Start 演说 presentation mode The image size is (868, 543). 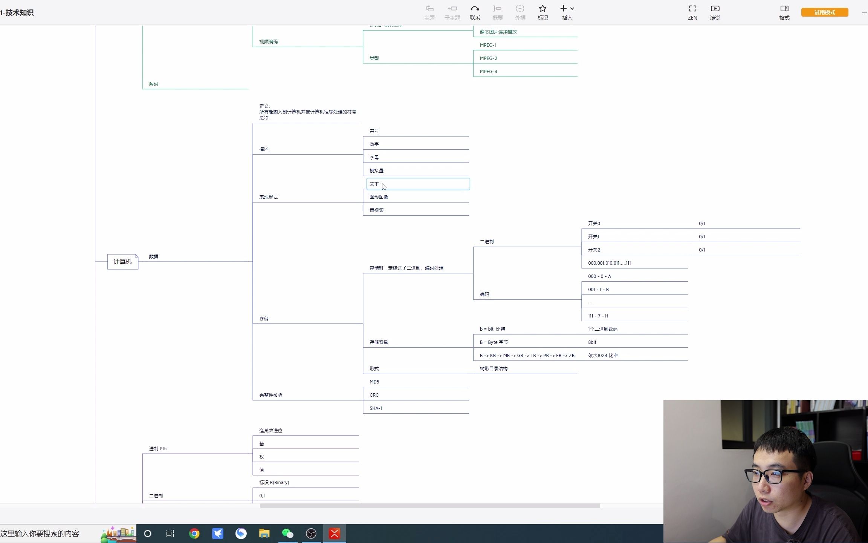pos(715,9)
